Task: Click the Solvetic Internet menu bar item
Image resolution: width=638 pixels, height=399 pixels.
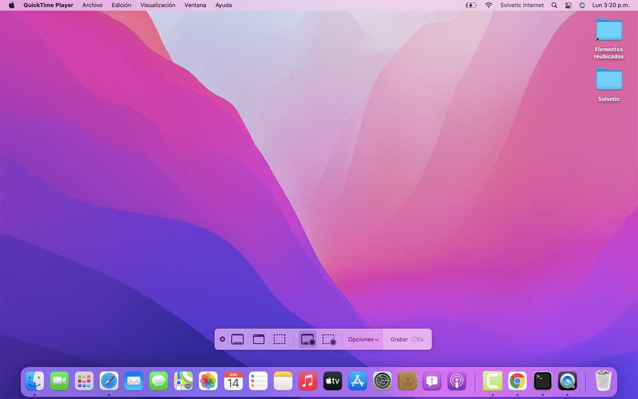Action: (x=522, y=5)
